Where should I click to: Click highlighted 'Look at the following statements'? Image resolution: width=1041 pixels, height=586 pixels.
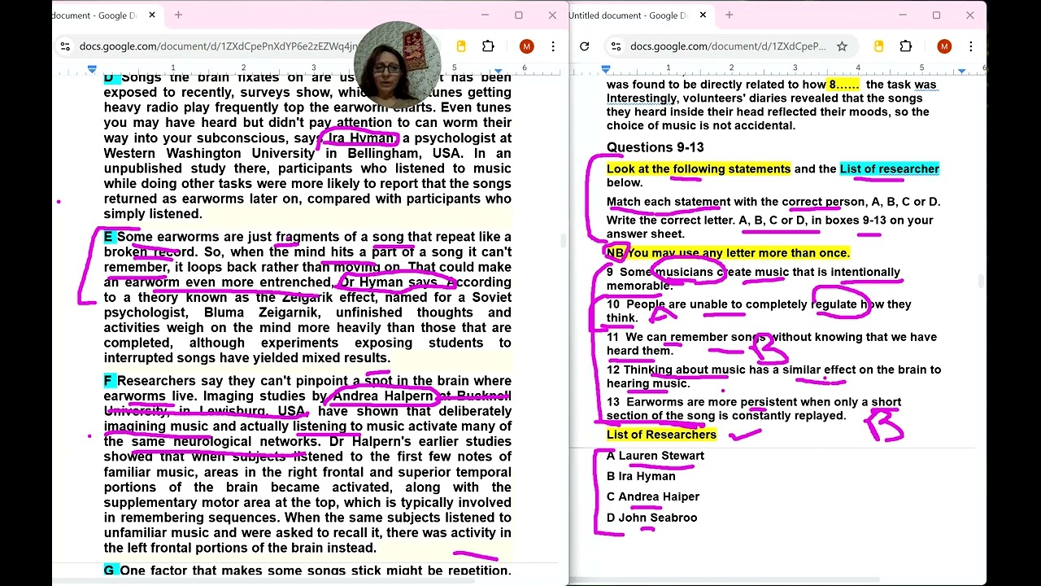coord(699,169)
